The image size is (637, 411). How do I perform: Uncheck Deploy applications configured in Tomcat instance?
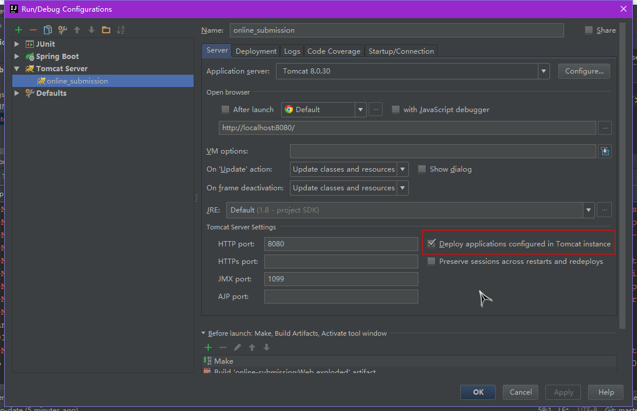[x=432, y=243]
